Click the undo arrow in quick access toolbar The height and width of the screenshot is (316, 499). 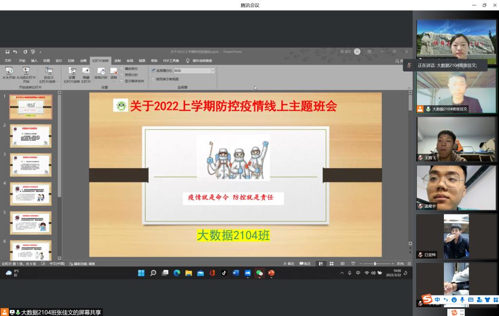pos(16,52)
